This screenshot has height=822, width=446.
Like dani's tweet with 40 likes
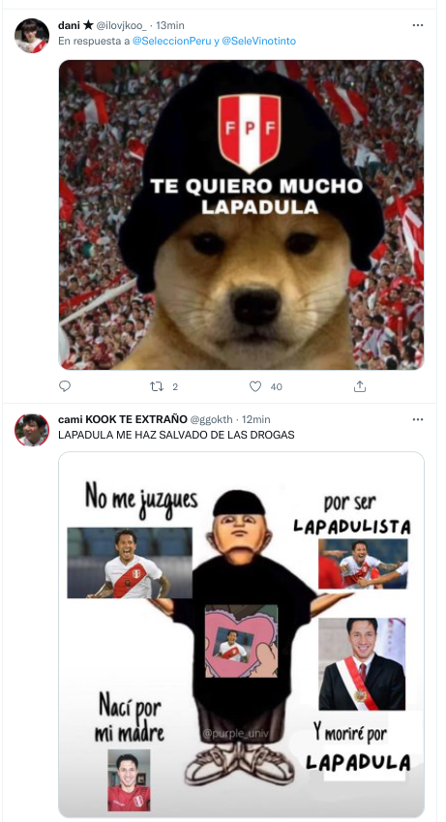pyautogui.click(x=255, y=386)
